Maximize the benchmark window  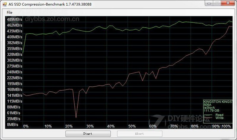pyautogui.click(x=217, y=3)
